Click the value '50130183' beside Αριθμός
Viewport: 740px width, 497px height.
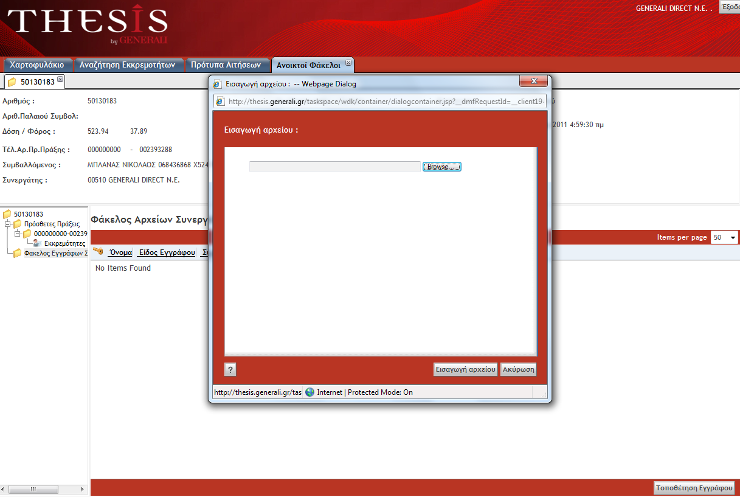[x=102, y=101]
